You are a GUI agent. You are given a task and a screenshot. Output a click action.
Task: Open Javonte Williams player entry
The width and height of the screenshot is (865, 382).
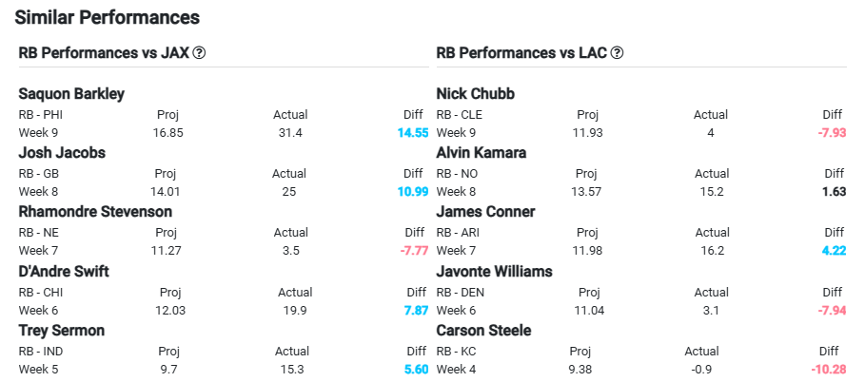point(494,271)
